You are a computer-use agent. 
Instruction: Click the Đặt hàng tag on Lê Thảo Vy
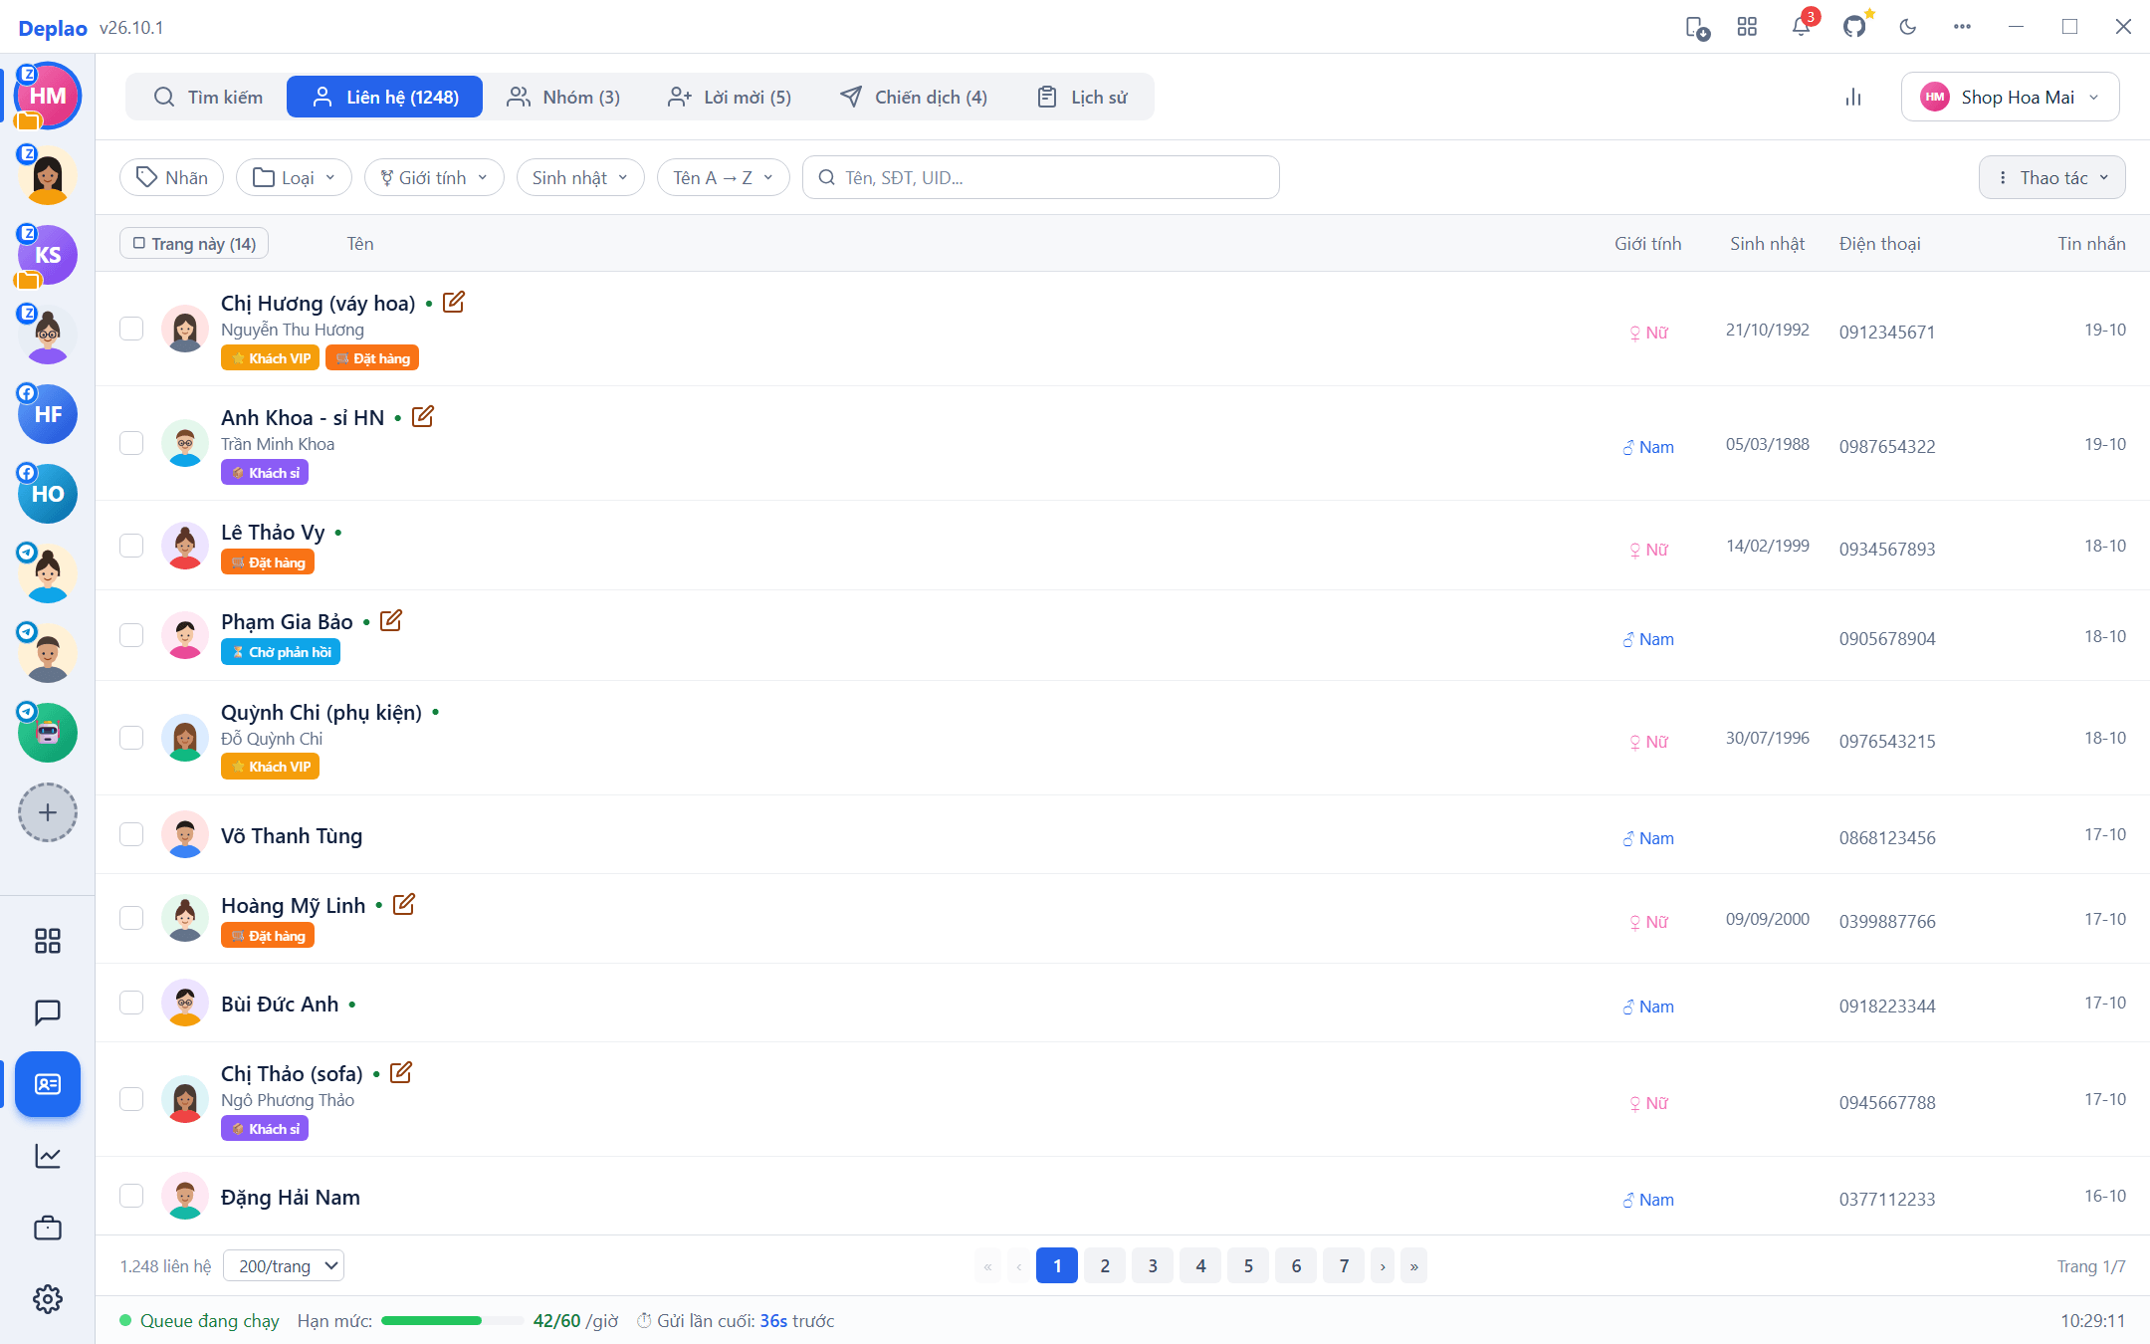pyautogui.click(x=268, y=562)
